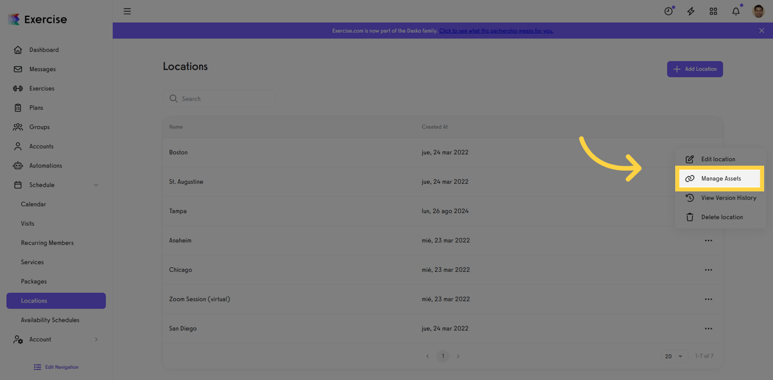Open the Dasko partnership announcement link
773x380 pixels.
pos(496,31)
